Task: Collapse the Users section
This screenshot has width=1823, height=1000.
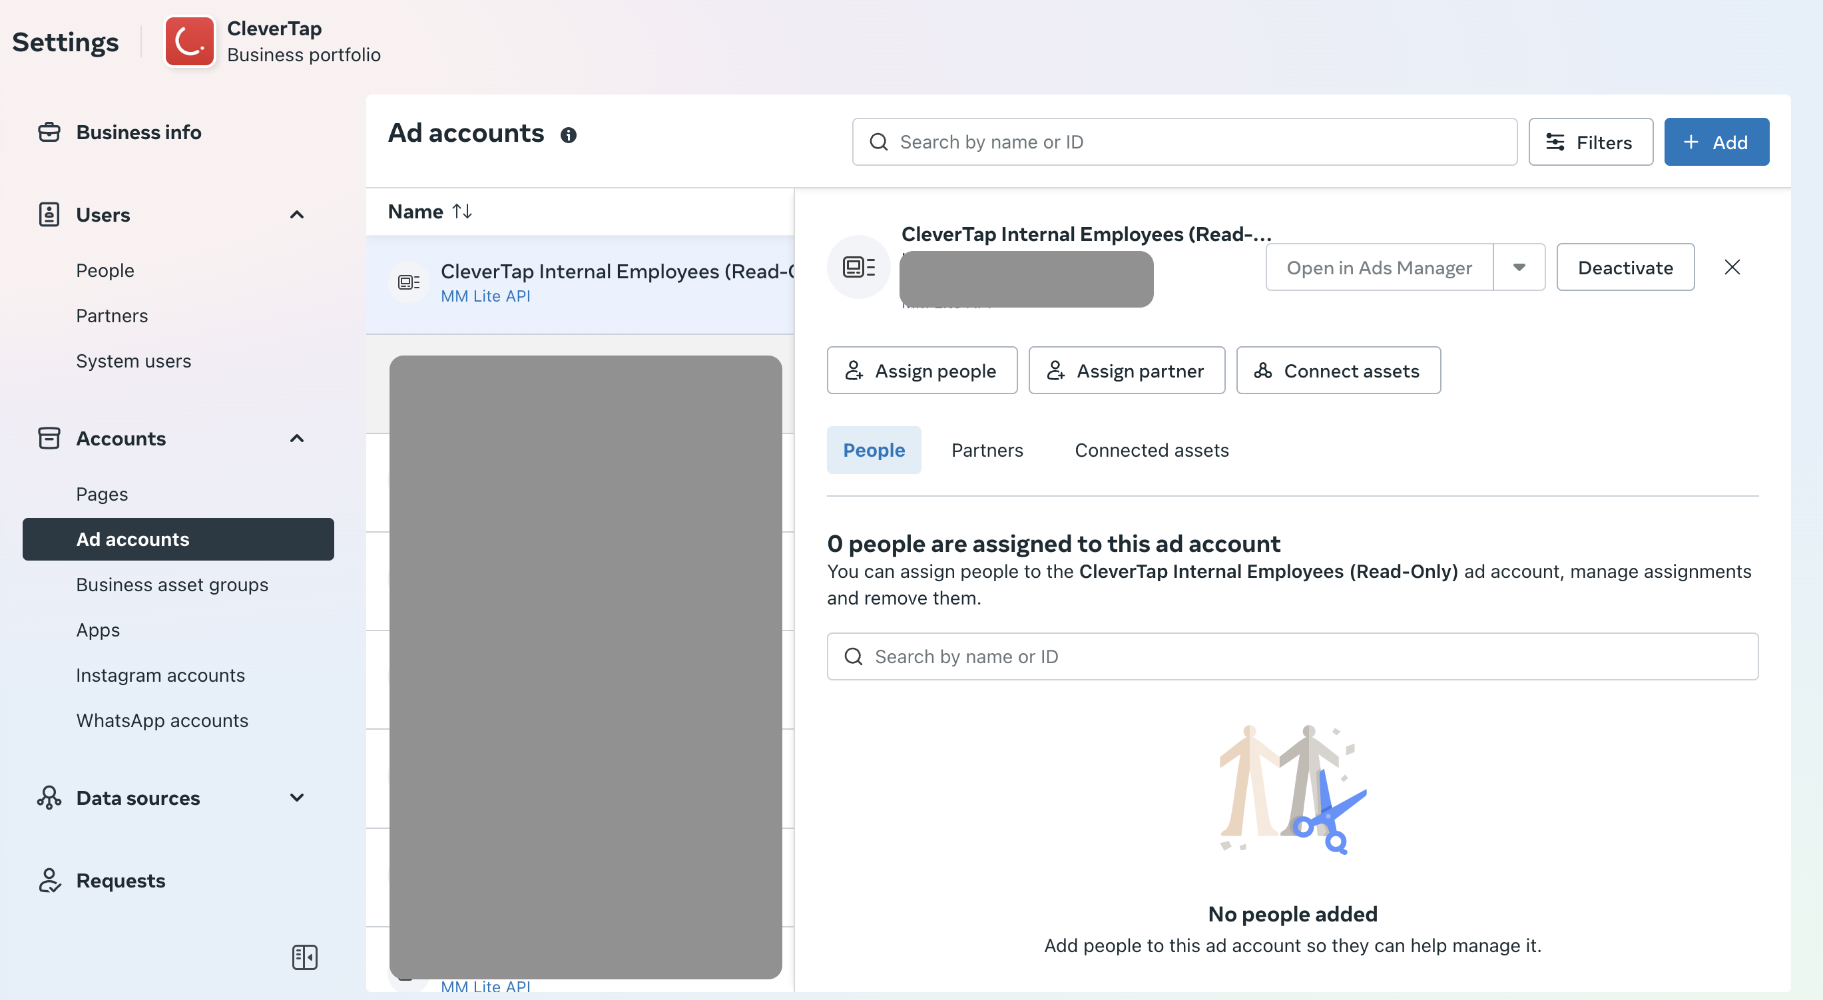Action: coord(296,214)
